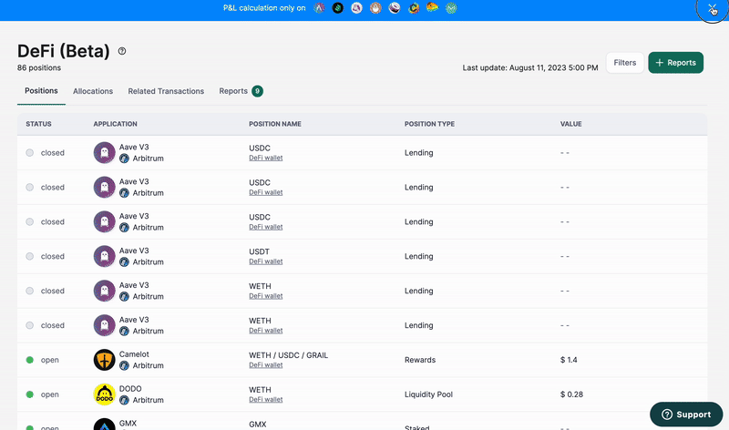
Task: Click the green + Reports button
Action: [675, 63]
